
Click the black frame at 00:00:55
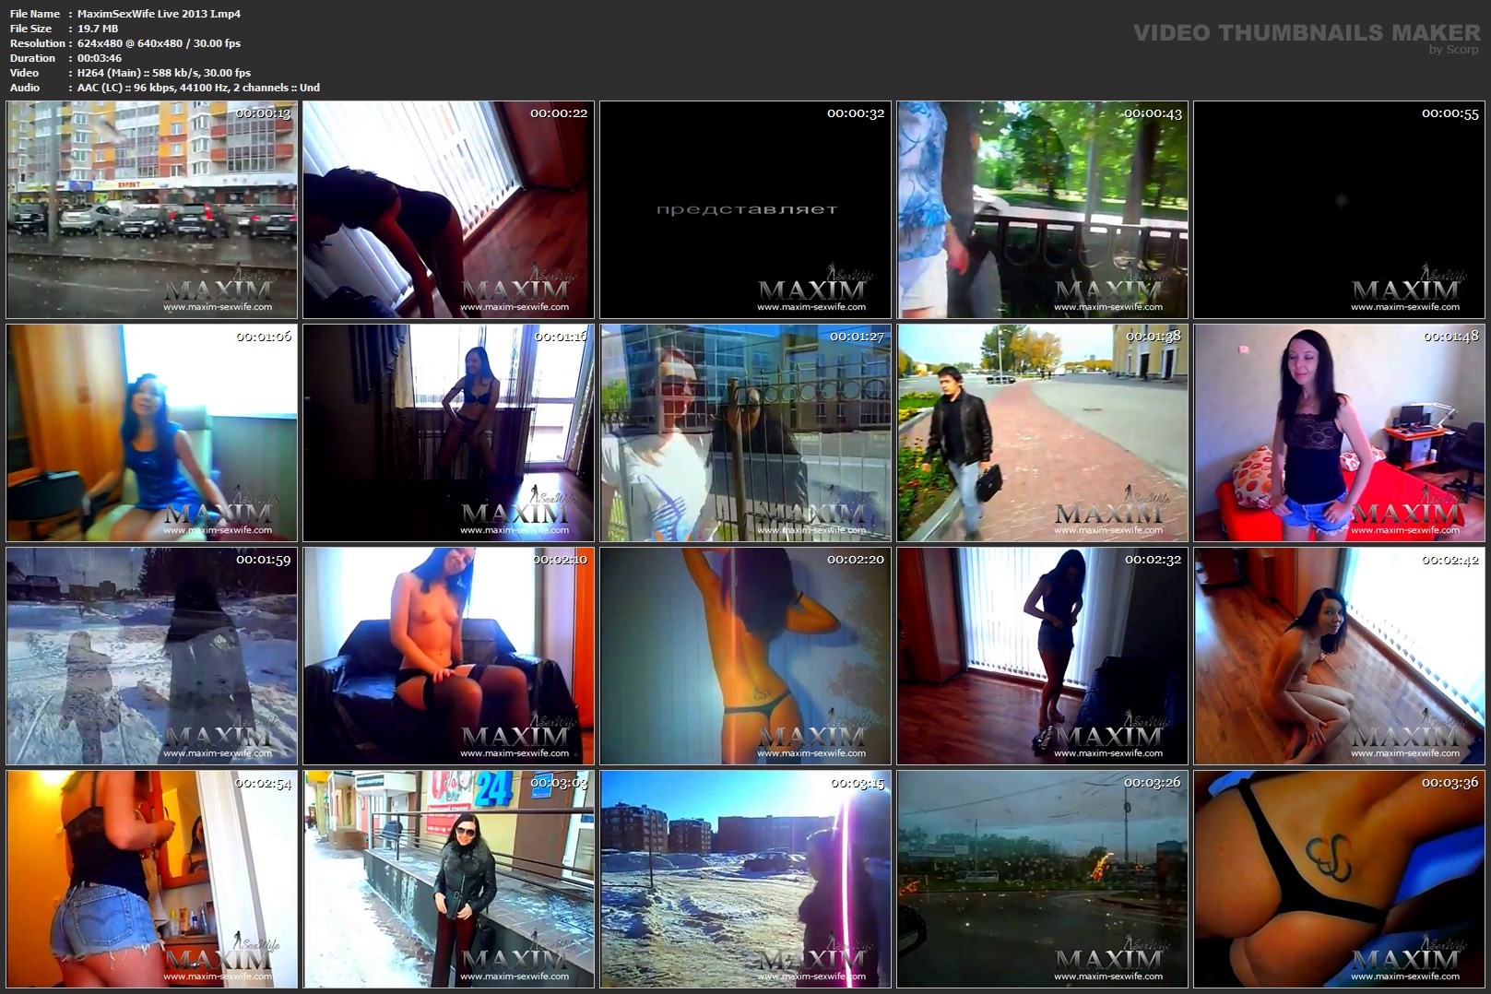1339,209
